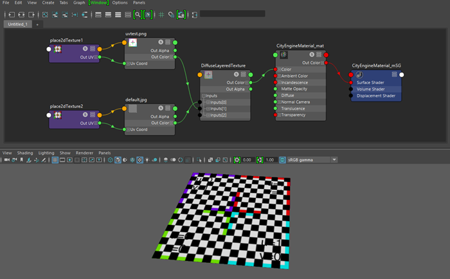Screen dimensions: 450x279
Task: Click the uvtest.png node swatch icon
Action: pos(133,42)
